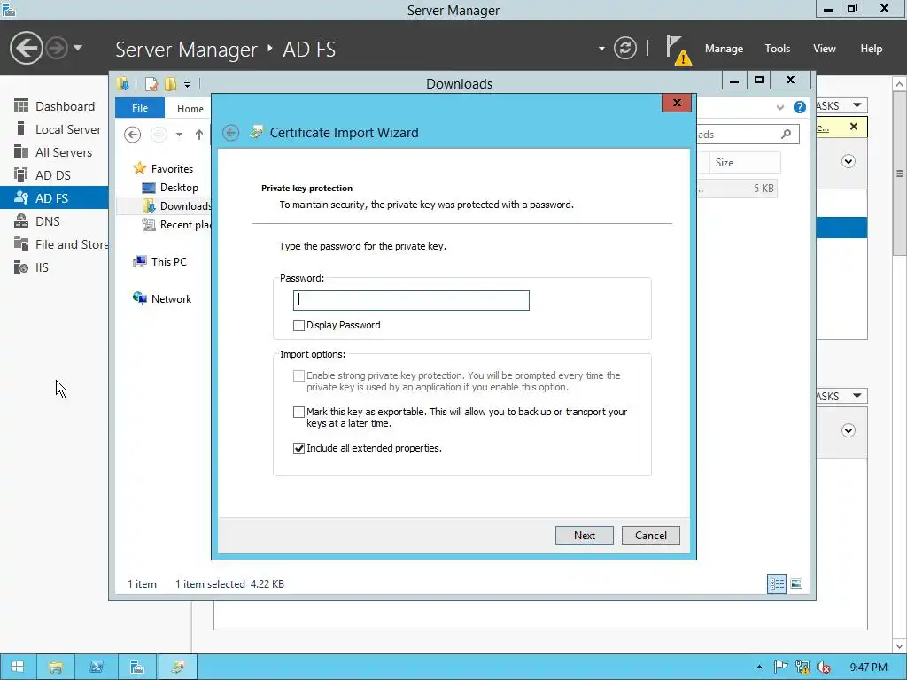This screenshot has height=680, width=907.
Task: Expand dropdown arrow left of refresh icon
Action: point(601,49)
